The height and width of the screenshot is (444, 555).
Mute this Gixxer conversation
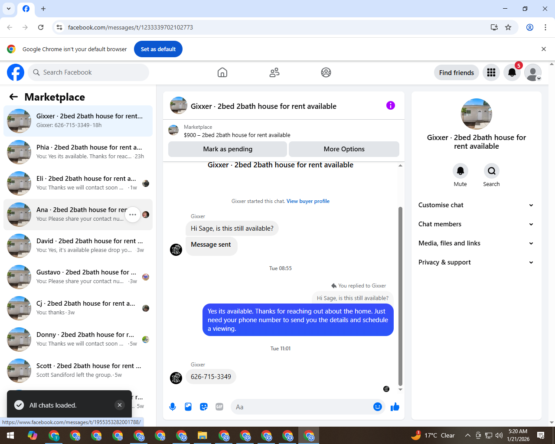click(460, 171)
